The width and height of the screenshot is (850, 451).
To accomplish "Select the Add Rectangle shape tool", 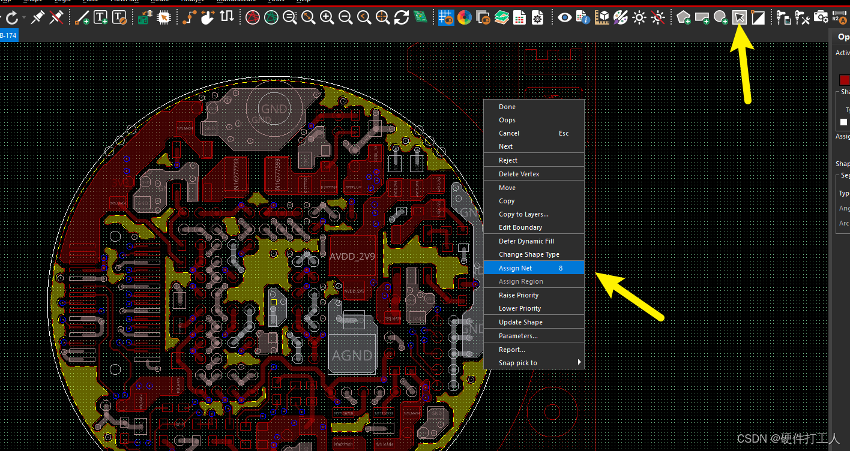I will coord(702,17).
